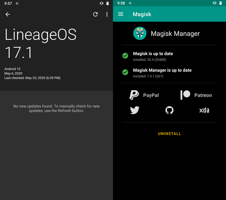The image size is (226, 200).
Task: Tap the Magisk Manager mask logo
Action: click(x=140, y=33)
